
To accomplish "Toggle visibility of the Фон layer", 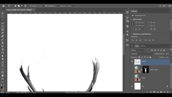I will click(x=132, y=86).
